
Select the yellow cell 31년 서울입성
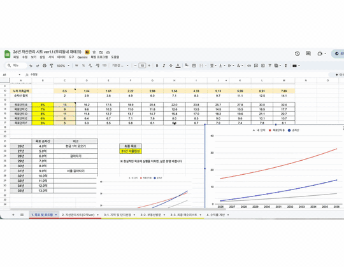point(131,151)
